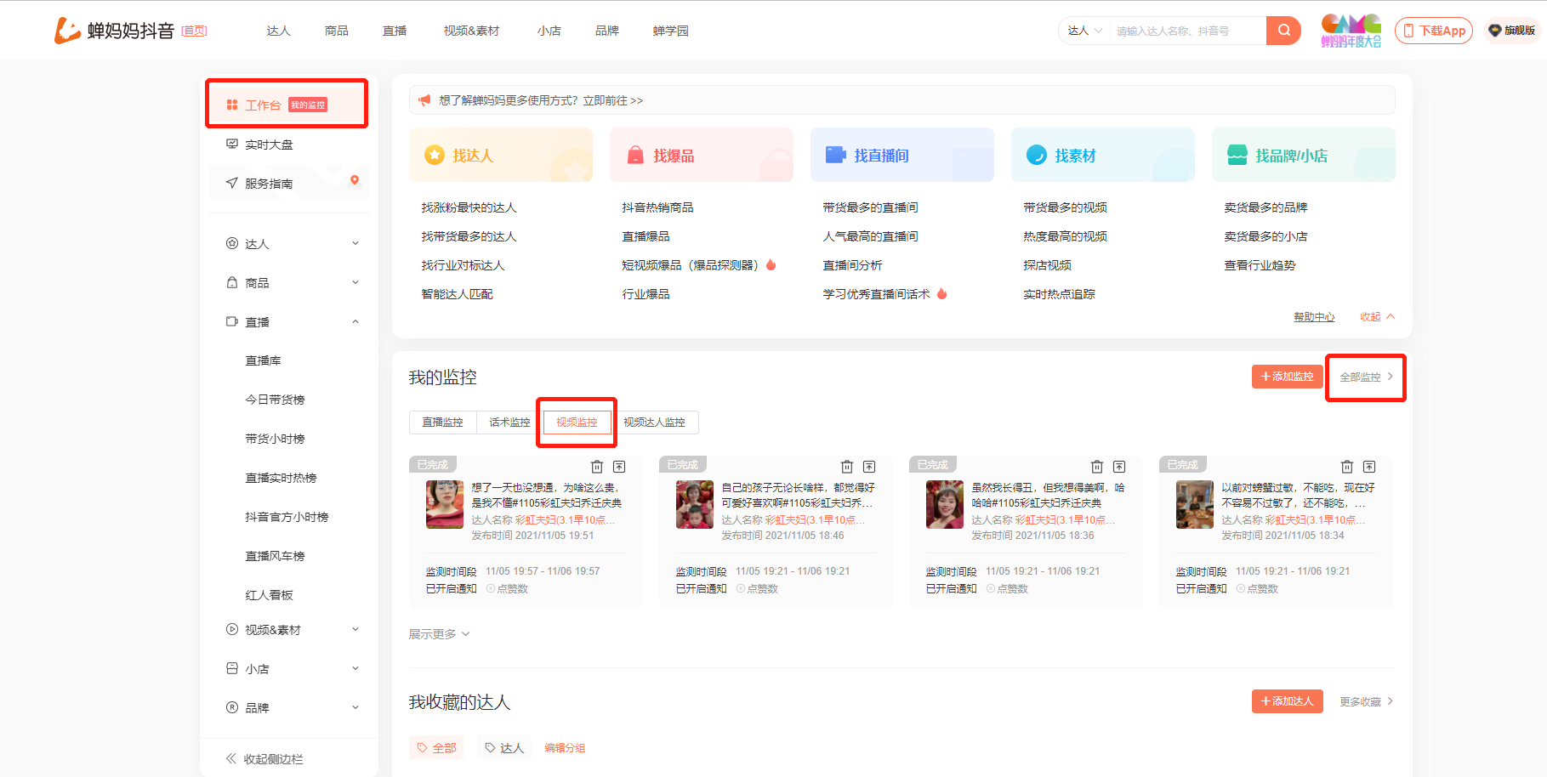This screenshot has height=777, width=1547.
Task: Pin the 以前对螃蟹过敏 card to top
Action: (1369, 467)
